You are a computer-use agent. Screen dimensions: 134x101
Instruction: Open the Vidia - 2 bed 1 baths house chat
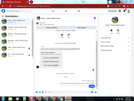(16, 48)
